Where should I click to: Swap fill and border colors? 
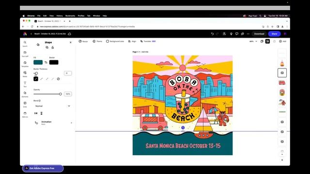click(x=46, y=62)
